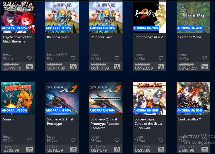The image size is (215, 154).
Task: Favorite Secret of Mana with heart icon
Action: click(x=204, y=58)
